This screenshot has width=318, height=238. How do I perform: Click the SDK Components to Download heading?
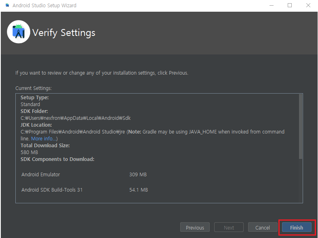pyautogui.click(x=57, y=159)
